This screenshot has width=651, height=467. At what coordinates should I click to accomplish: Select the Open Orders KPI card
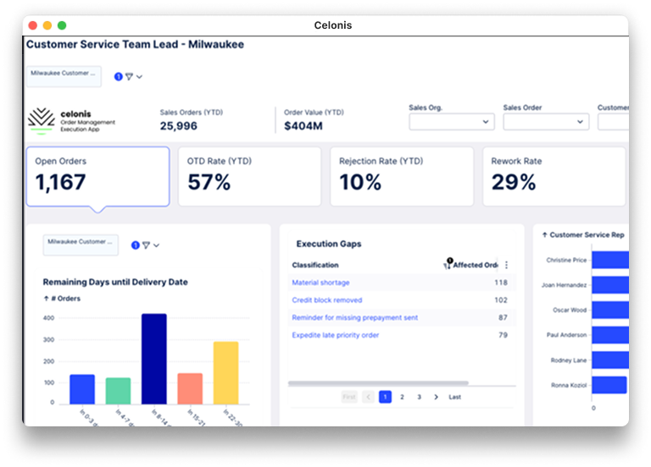click(x=98, y=176)
